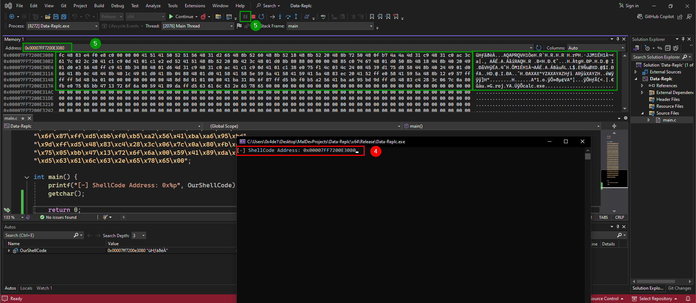
Task: Save the current file
Action: click(x=56, y=17)
